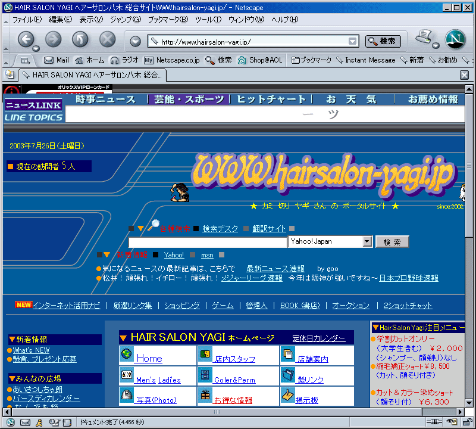Click the magnifier icon before 各種検索

(x=154, y=225)
